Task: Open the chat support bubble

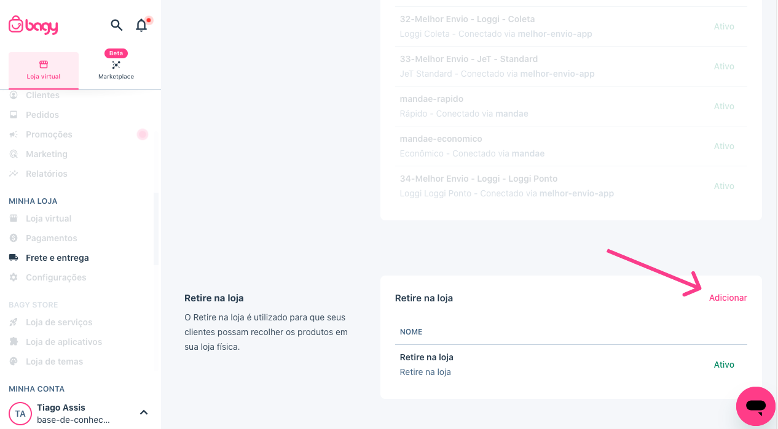Action: tap(756, 406)
